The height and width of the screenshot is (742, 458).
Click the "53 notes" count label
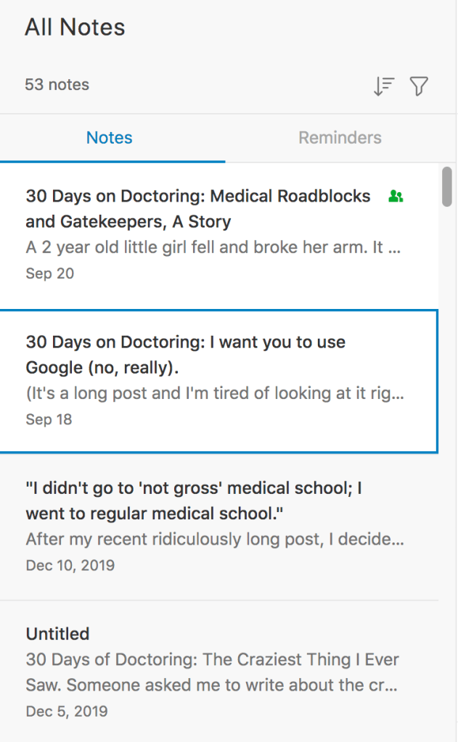click(57, 85)
